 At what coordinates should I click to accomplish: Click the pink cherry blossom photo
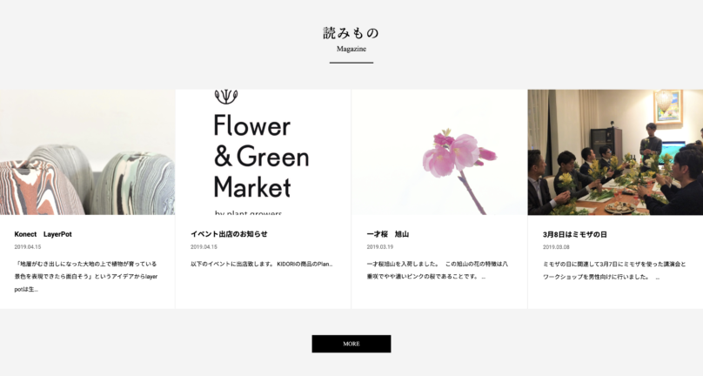[x=439, y=152]
